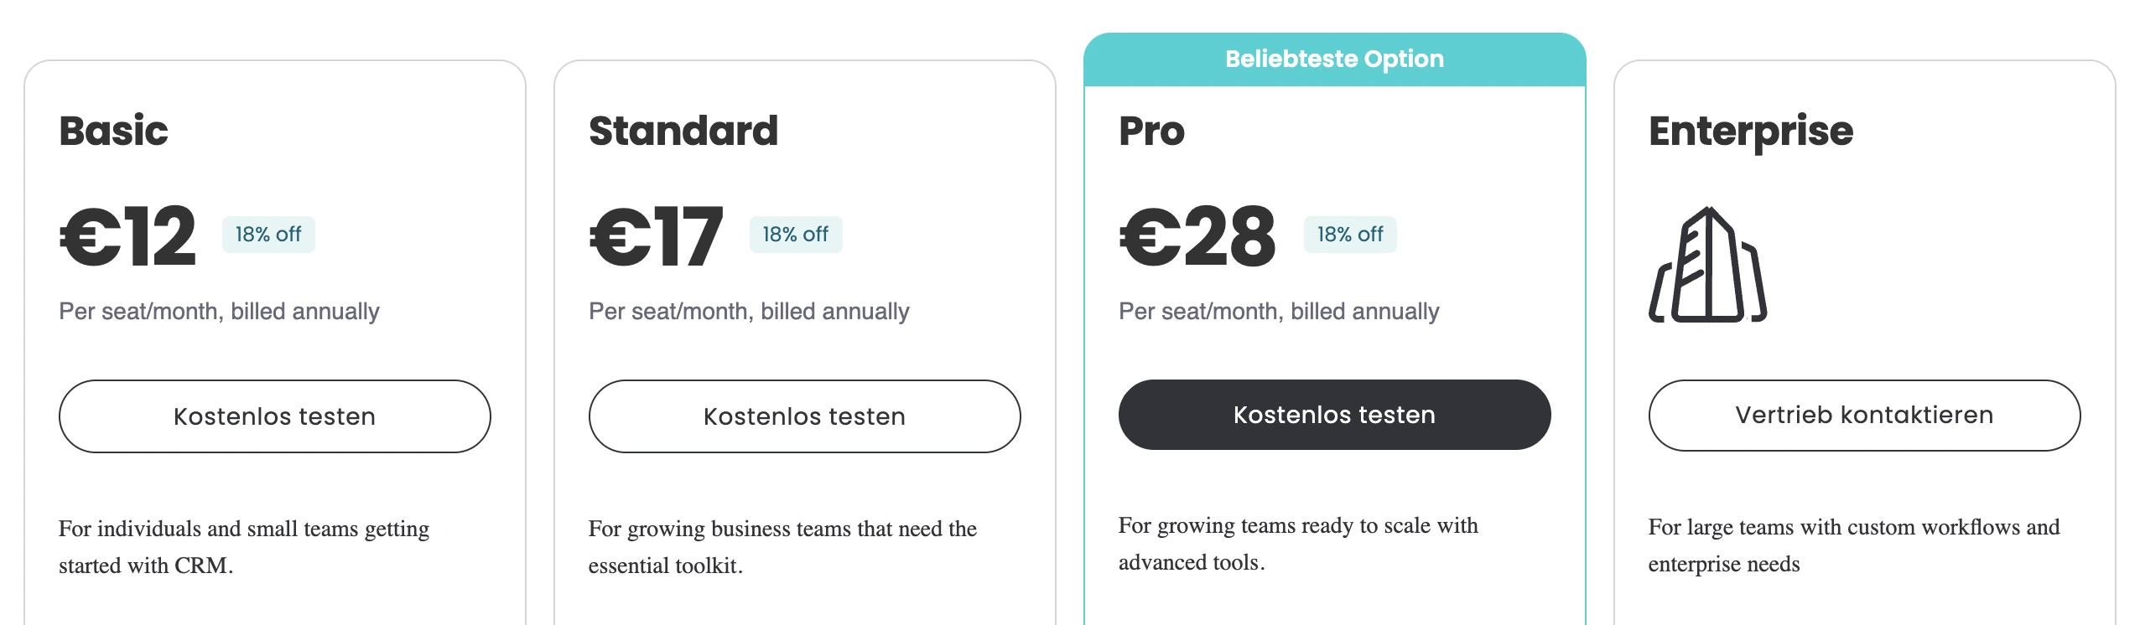Viewport: 2140px width, 625px height.
Task: Select the Basic plan heading
Action: [114, 131]
